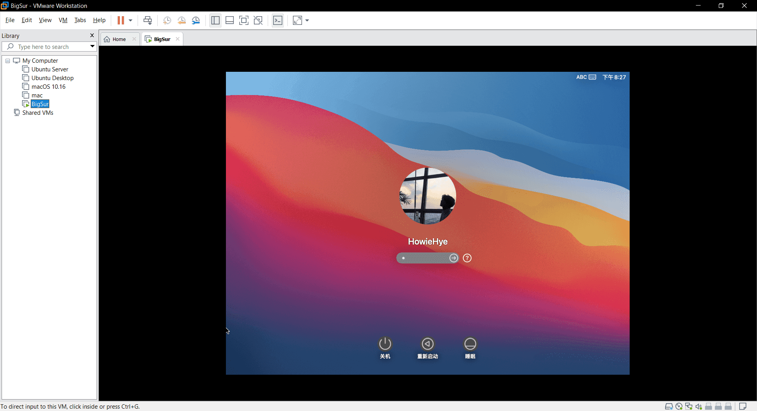Click the Unity mode icon
This screenshot has width=757, height=411.
coord(258,21)
